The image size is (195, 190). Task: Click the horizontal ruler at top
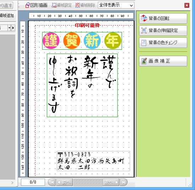(81, 16)
